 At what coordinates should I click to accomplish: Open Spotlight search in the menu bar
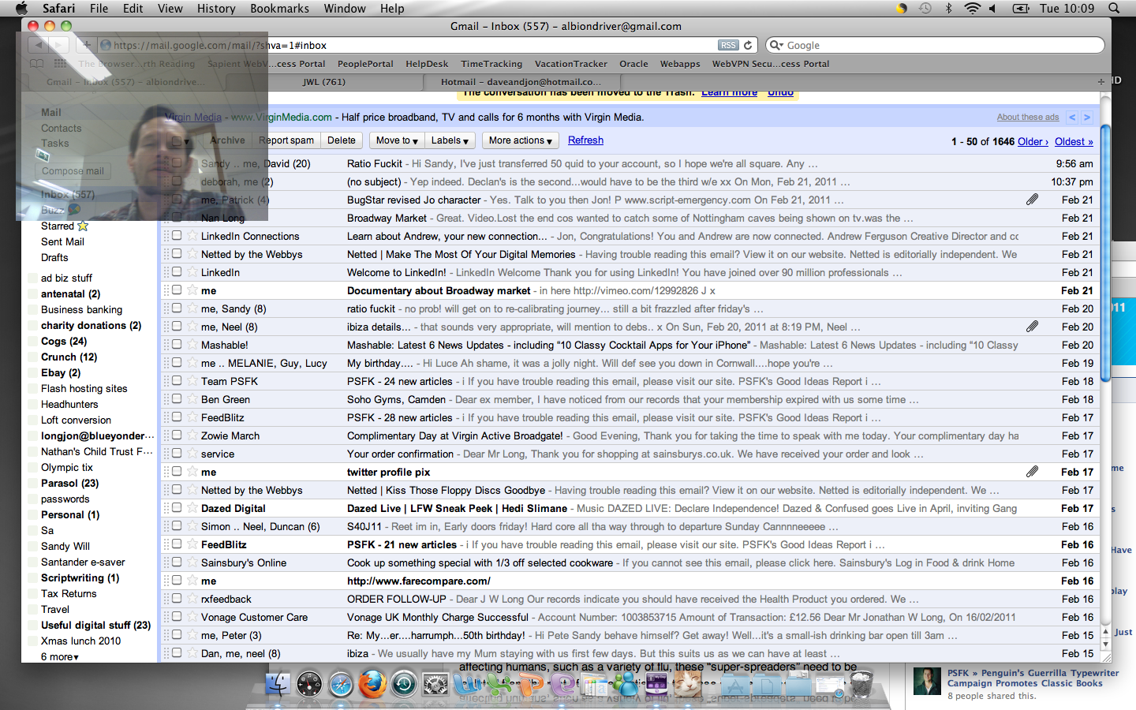coord(1114,8)
